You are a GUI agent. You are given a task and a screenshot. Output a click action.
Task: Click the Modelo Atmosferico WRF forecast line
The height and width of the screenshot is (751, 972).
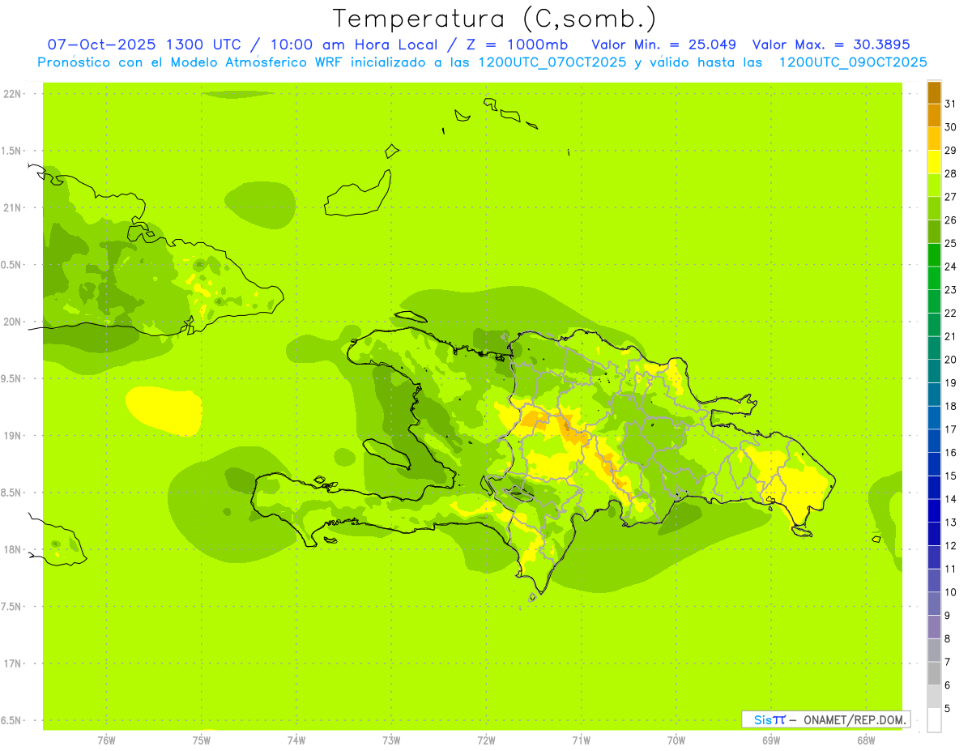coord(482,62)
